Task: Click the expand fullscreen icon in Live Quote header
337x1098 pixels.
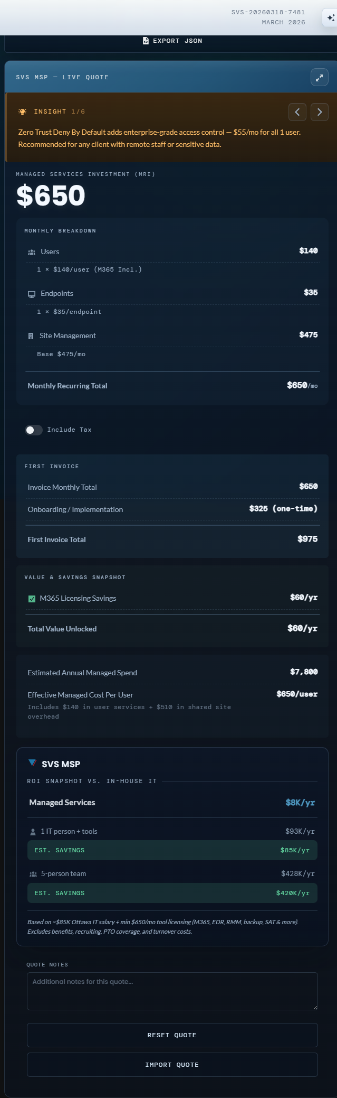Action: click(x=319, y=78)
